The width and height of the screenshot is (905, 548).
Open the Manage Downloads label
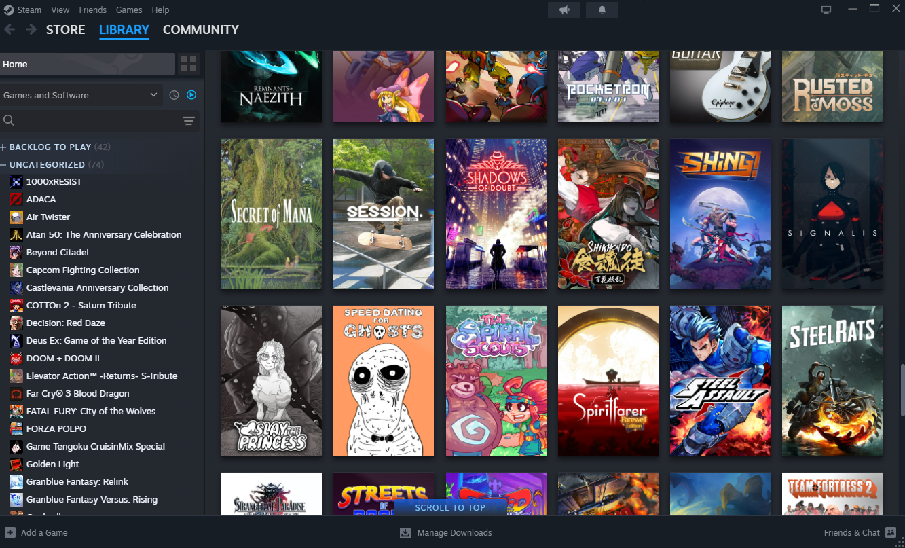pyautogui.click(x=455, y=532)
